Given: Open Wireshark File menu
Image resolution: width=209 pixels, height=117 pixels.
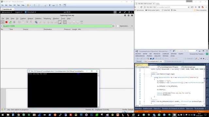Looking at the screenshot, I should (3, 19).
